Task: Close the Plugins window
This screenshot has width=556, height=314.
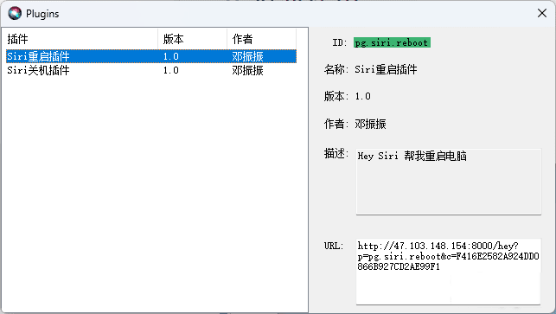Action: pos(542,13)
